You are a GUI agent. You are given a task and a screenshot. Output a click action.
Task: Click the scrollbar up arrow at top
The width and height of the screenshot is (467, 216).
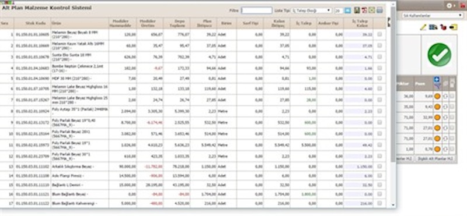tap(393, 5)
